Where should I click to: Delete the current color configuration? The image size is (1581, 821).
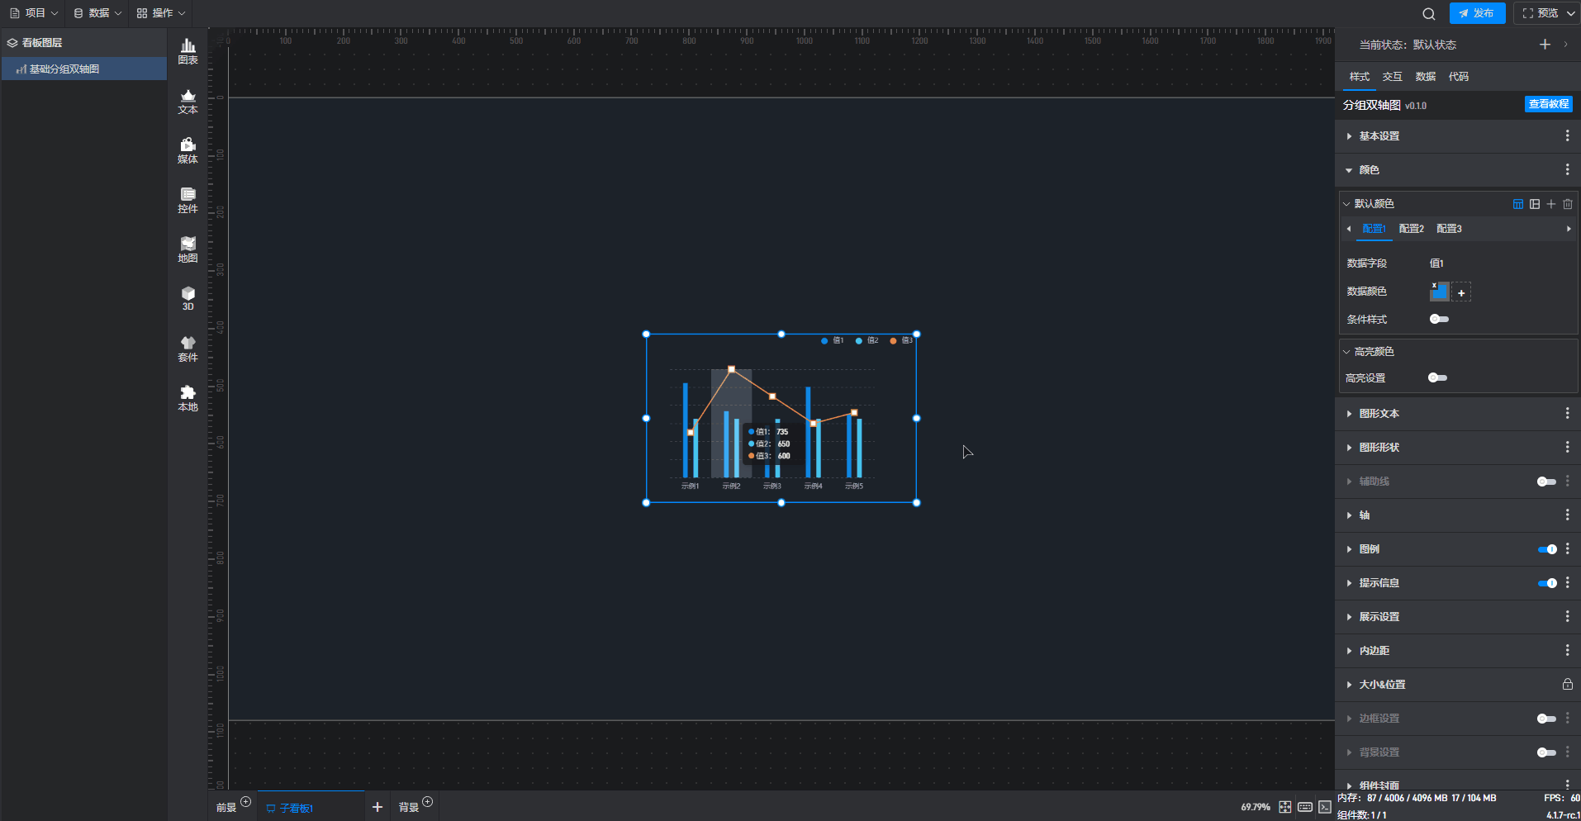click(1568, 204)
